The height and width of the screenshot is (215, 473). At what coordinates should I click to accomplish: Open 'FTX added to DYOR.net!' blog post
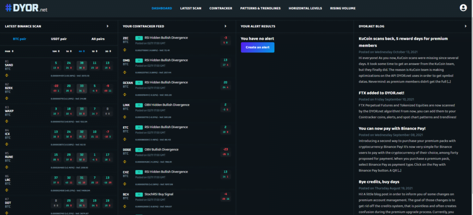pyautogui.click(x=381, y=93)
